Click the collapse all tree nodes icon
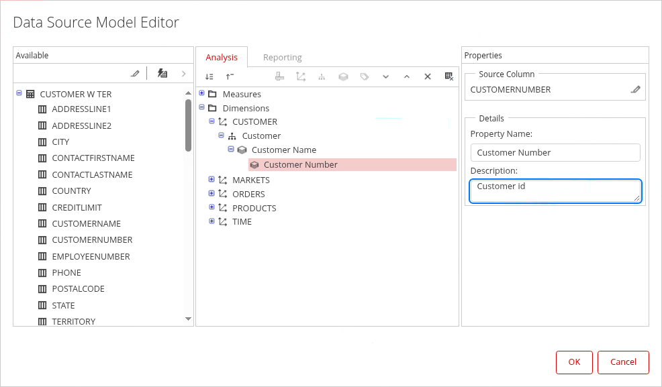The height and width of the screenshot is (387, 662). [230, 76]
